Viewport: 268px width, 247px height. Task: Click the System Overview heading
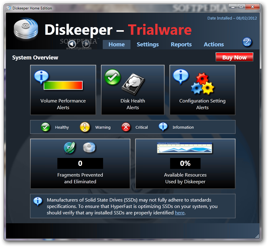click(35, 57)
